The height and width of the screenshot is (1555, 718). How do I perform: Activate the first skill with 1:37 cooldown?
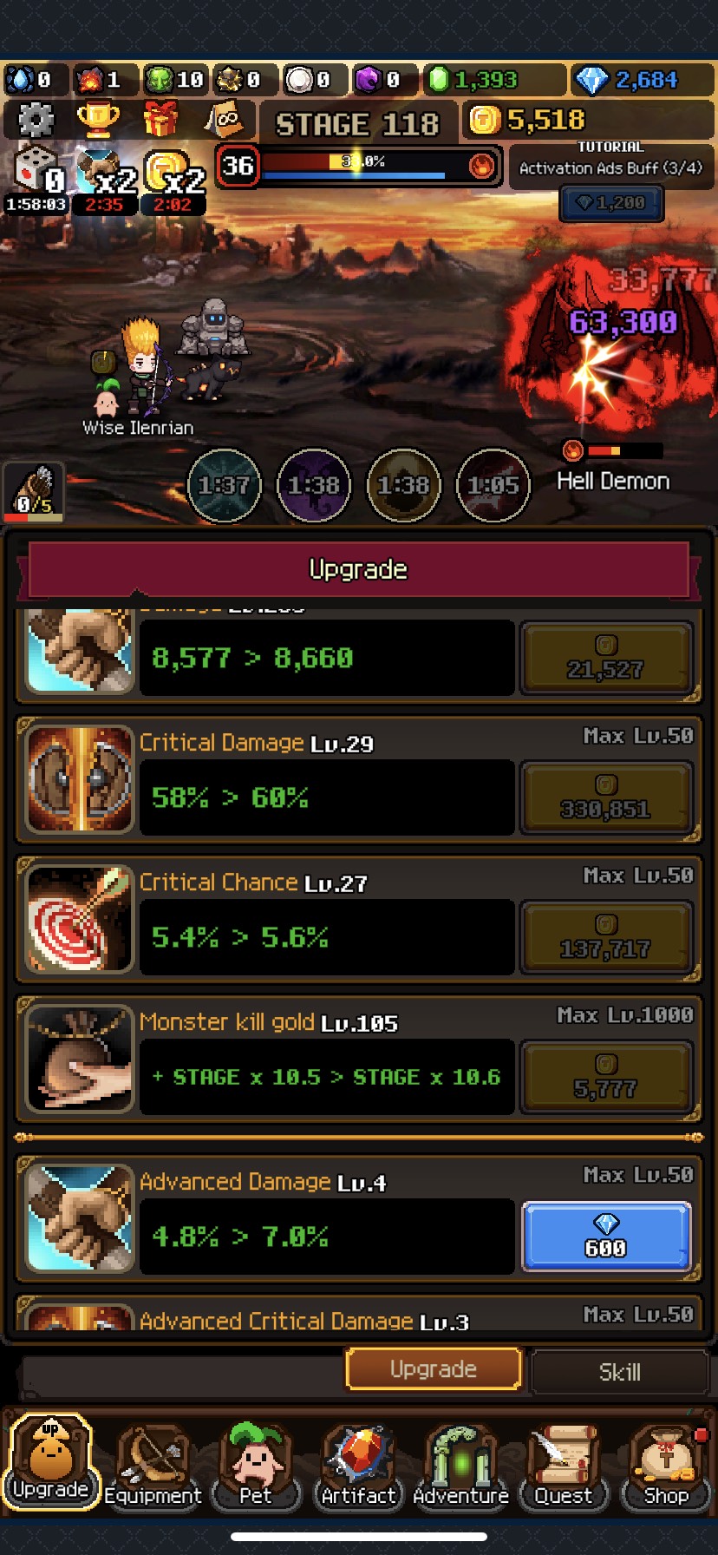225,485
